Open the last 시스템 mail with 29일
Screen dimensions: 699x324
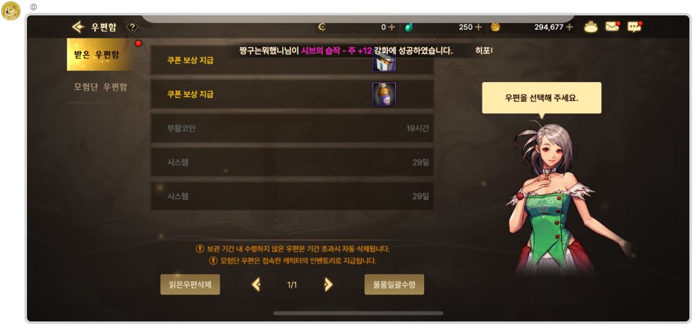292,196
